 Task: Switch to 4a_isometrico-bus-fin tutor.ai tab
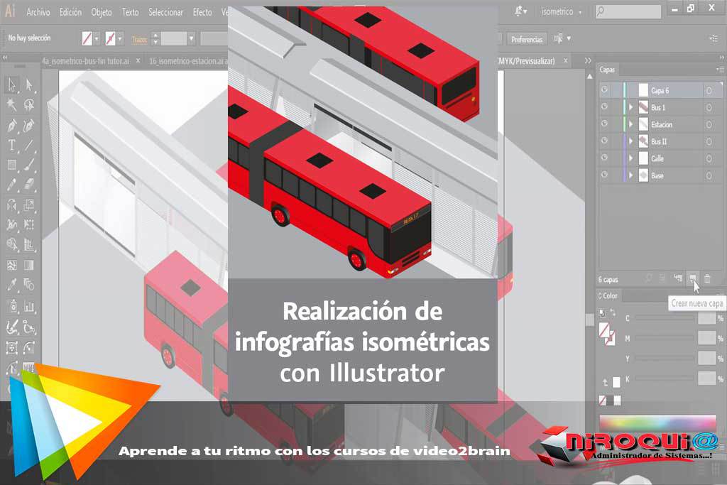point(85,61)
